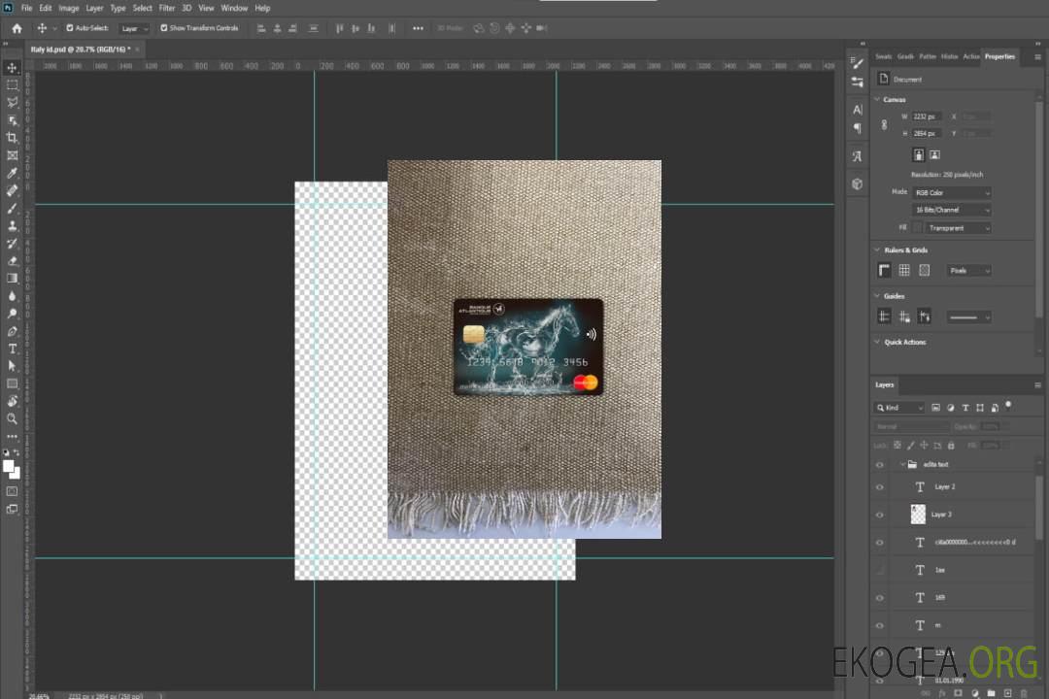Select the Eyedropper tool
This screenshot has width=1049, height=699.
pyautogui.click(x=13, y=173)
